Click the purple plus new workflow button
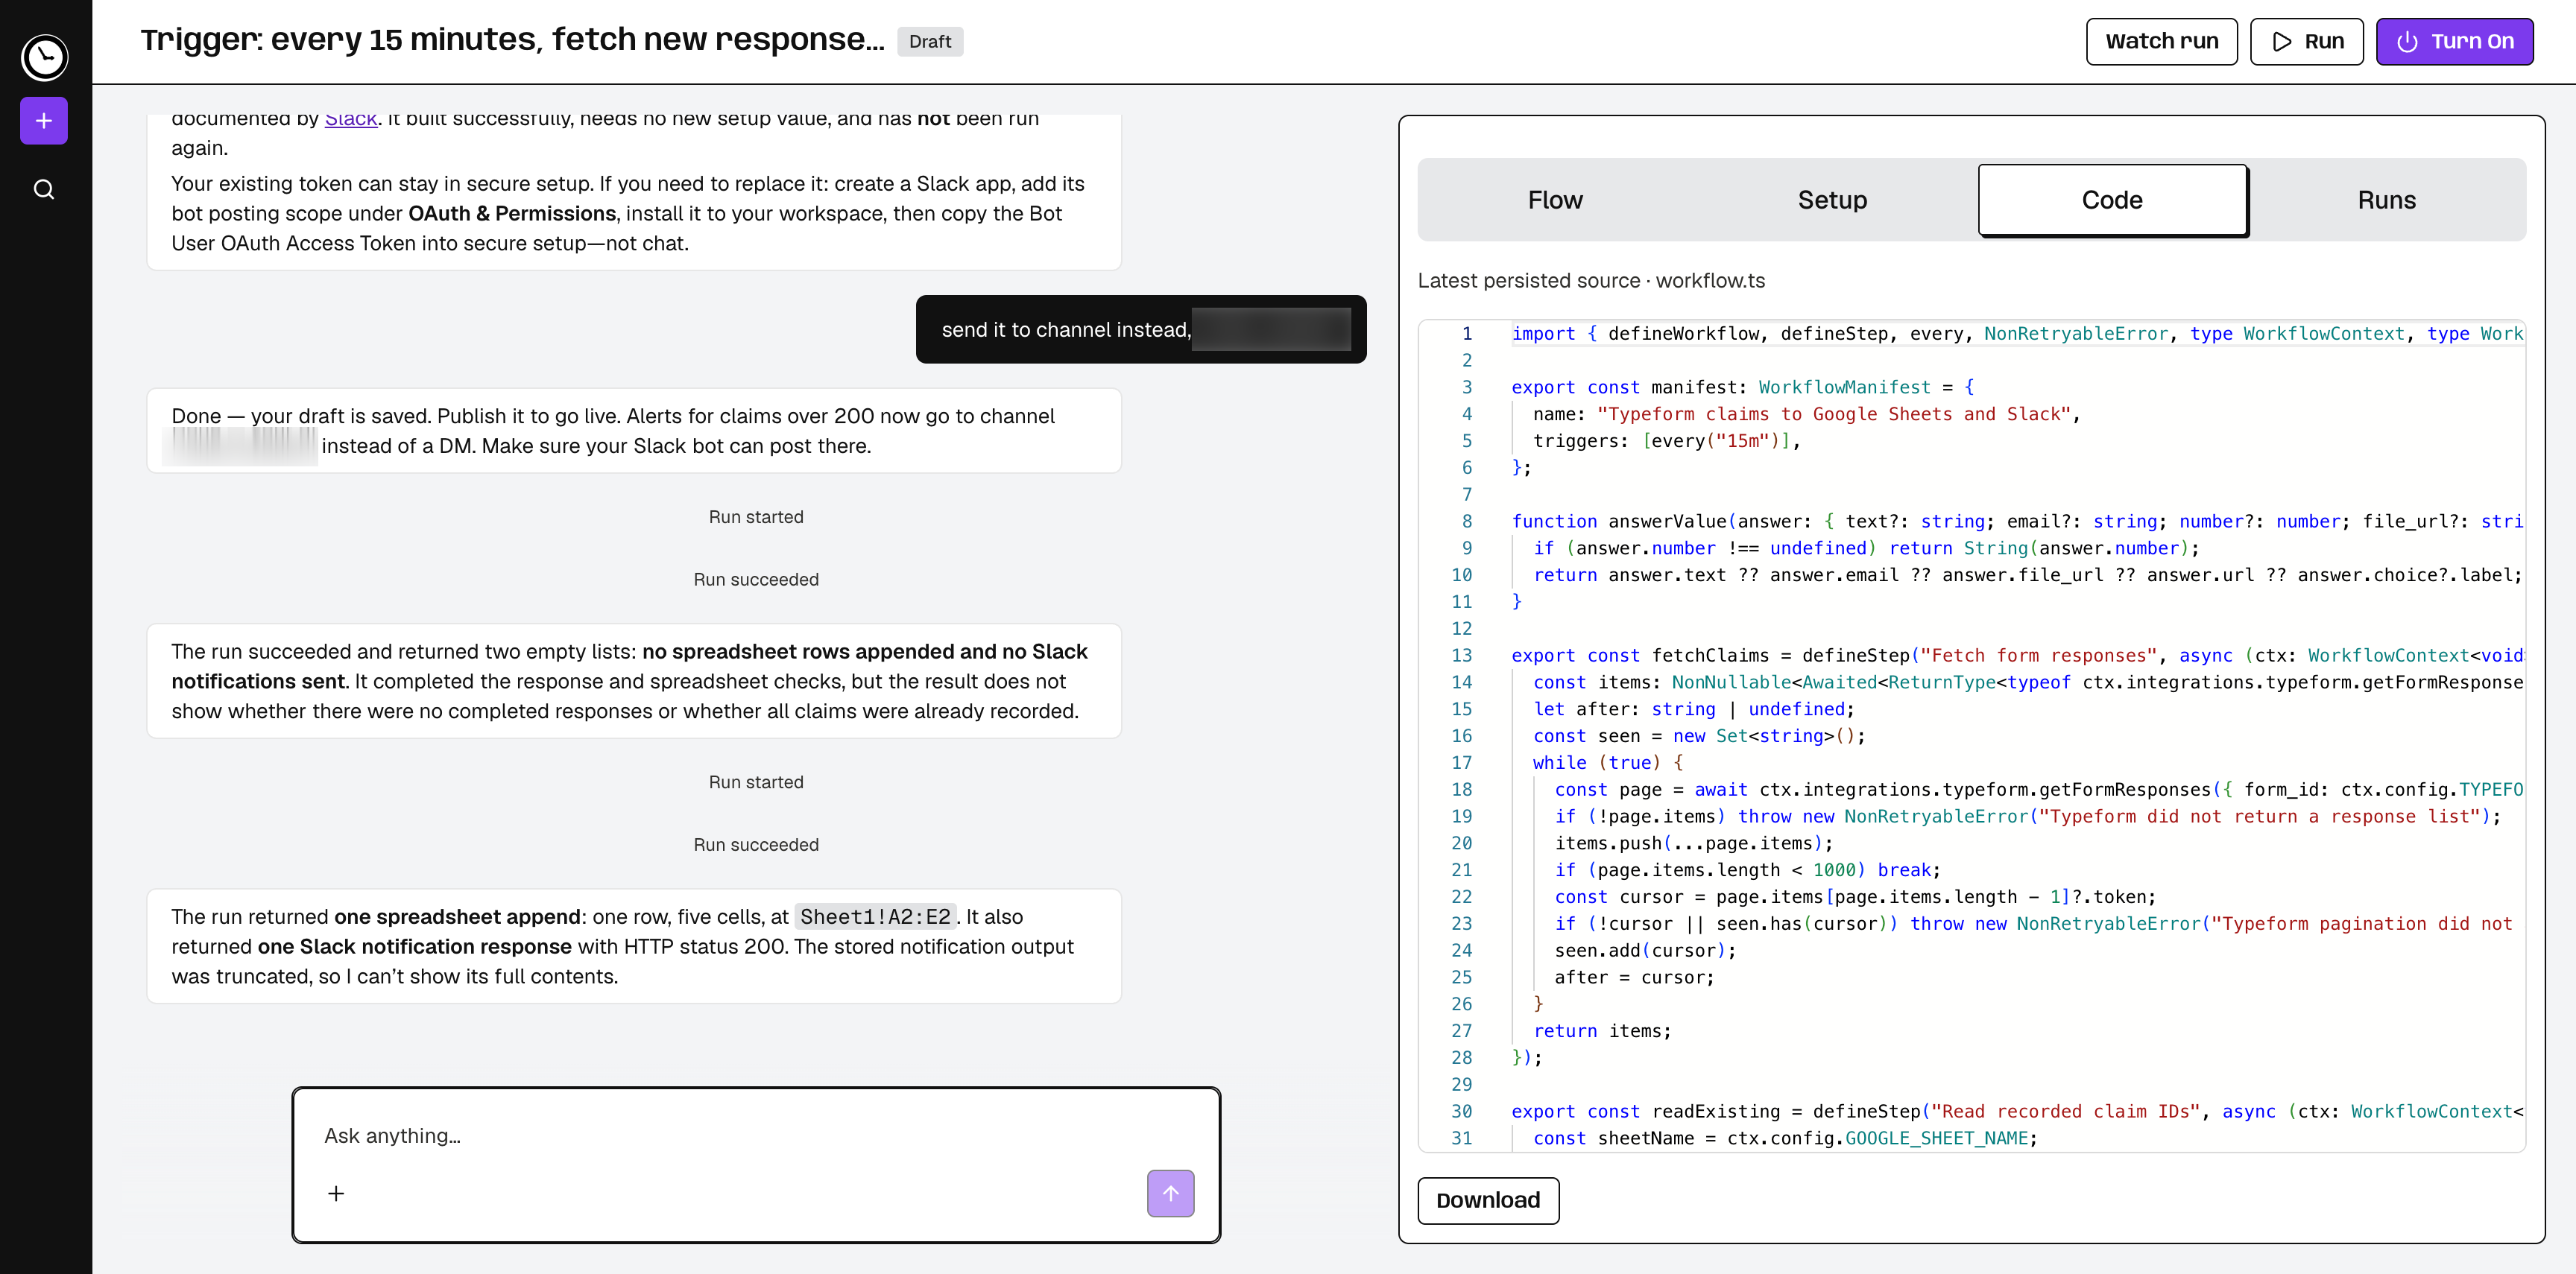 (x=44, y=121)
